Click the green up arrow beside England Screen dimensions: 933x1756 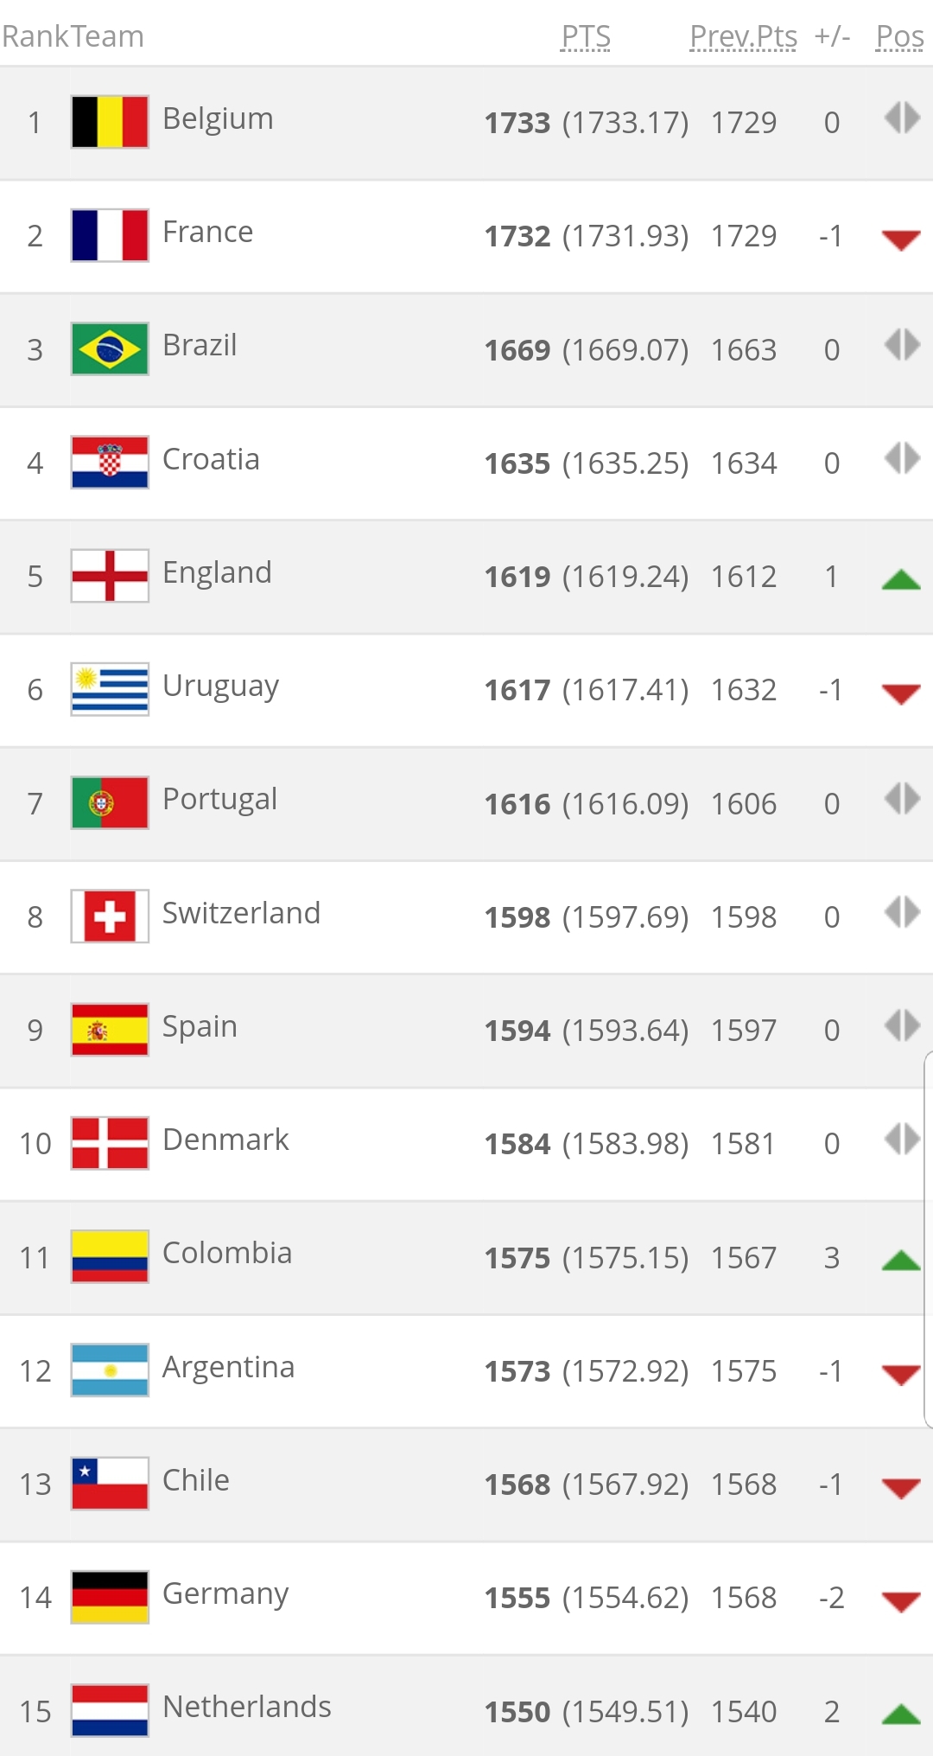click(x=901, y=579)
